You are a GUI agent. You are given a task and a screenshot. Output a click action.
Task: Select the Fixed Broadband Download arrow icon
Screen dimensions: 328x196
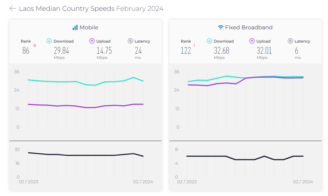209,41
